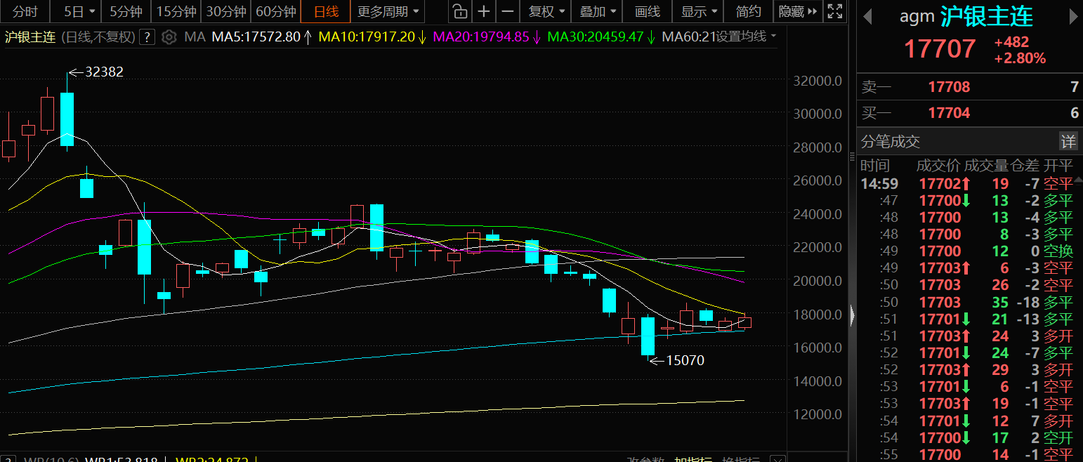Click the question mark help icon
1083x462 pixels.
click(x=146, y=37)
